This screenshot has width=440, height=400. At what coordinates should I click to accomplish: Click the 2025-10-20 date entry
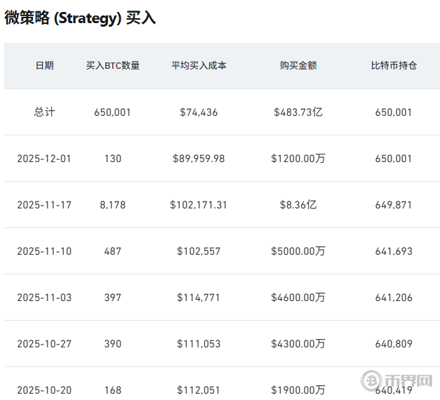tap(44, 390)
